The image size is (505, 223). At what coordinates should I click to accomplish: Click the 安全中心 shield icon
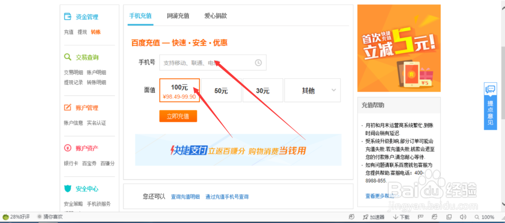68,189
